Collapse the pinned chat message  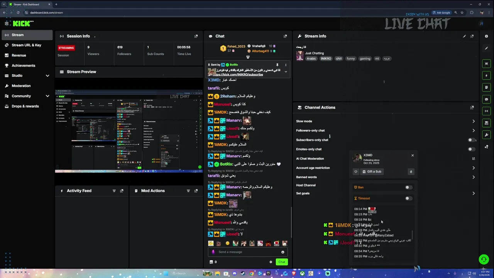pos(286,71)
